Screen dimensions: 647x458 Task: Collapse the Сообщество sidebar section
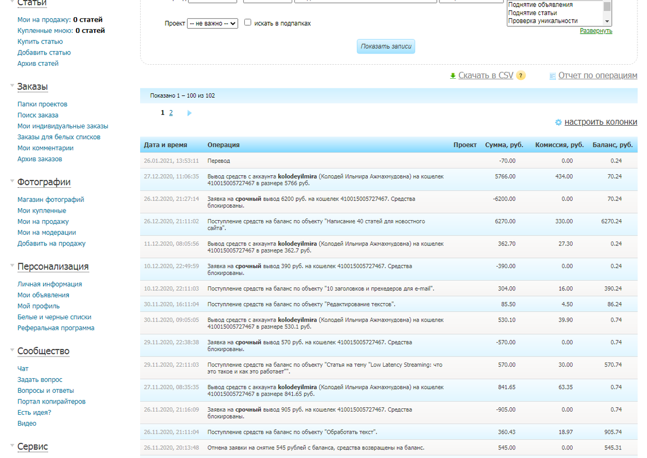pos(12,351)
